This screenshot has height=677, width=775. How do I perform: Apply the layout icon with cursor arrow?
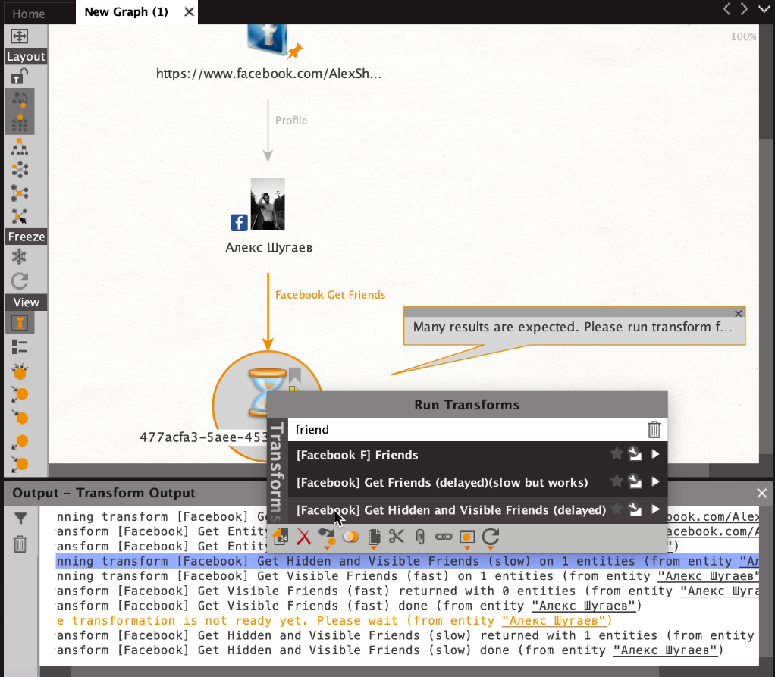20,216
